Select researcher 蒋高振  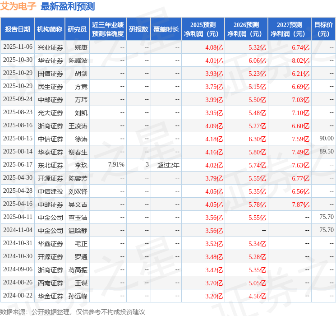point(78,270)
